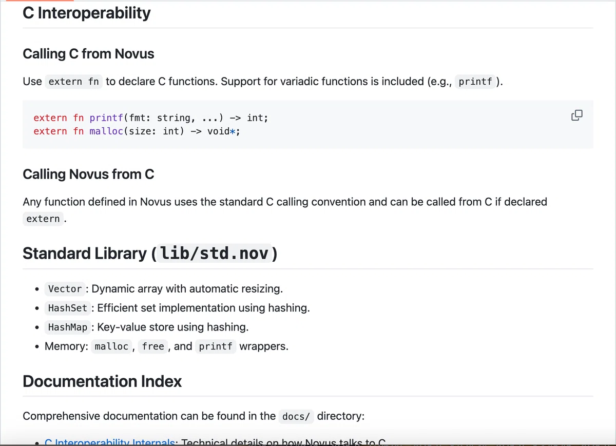Screen dimensions: 616x446
Task: Copy the extern fn code block
Action: [576, 115]
